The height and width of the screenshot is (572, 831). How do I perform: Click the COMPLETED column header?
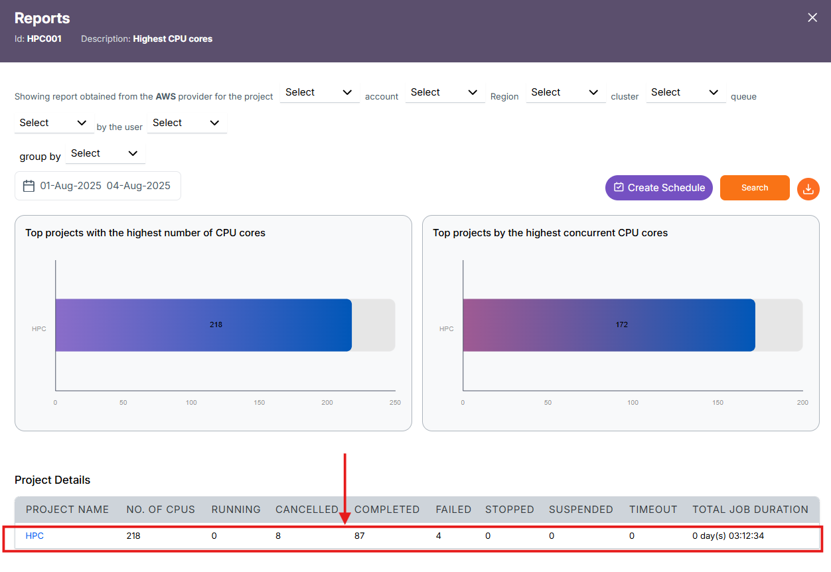(x=387, y=510)
